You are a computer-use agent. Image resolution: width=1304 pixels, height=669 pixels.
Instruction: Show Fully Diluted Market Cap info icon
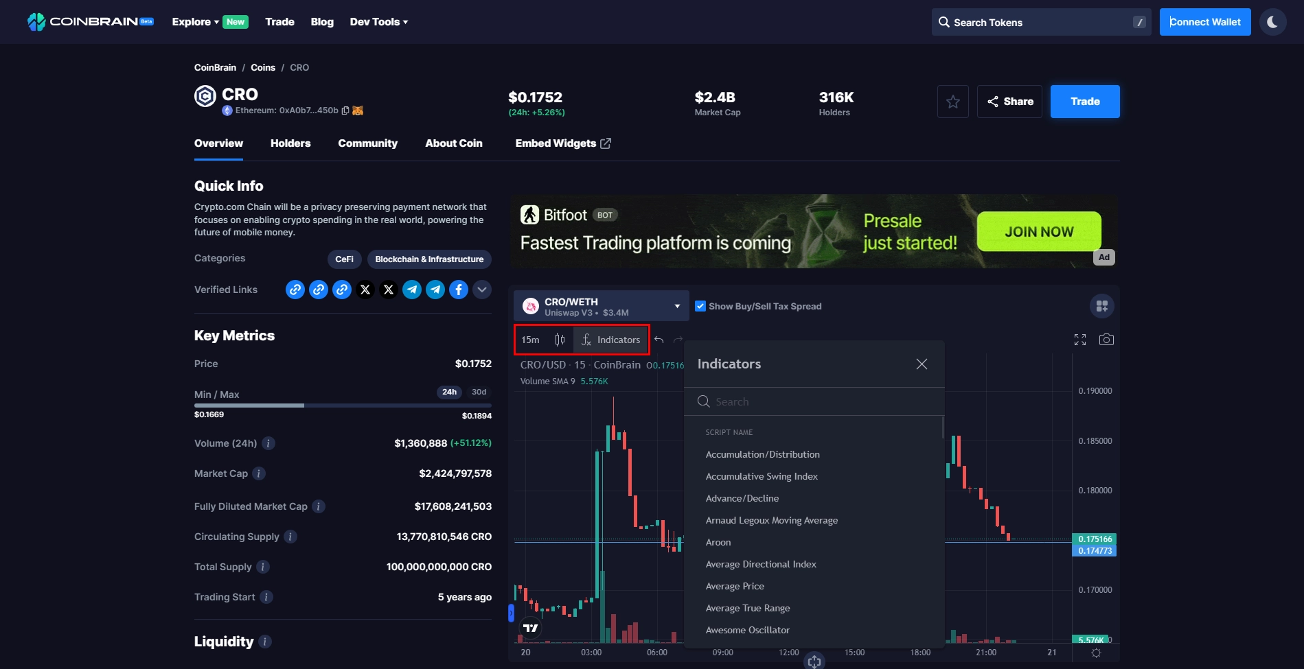click(x=319, y=506)
